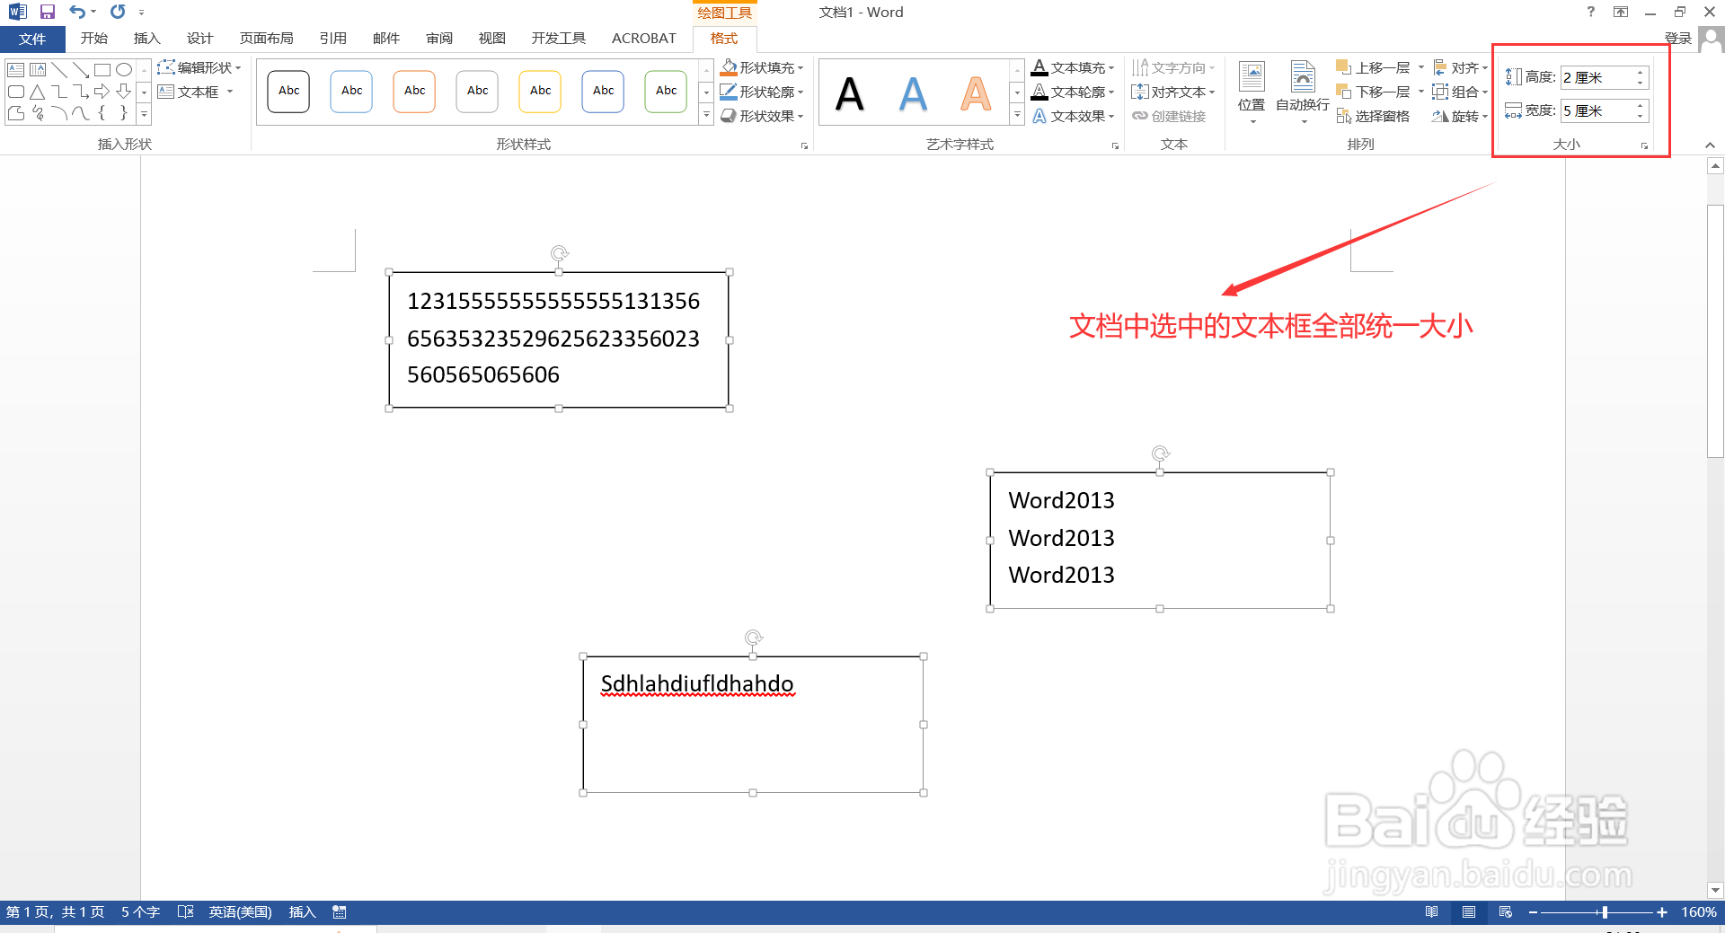Switch to the ACROBAT tab

643,39
